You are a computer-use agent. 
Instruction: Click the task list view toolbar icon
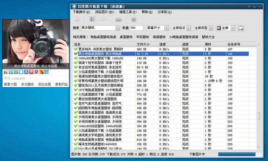[92, 19]
